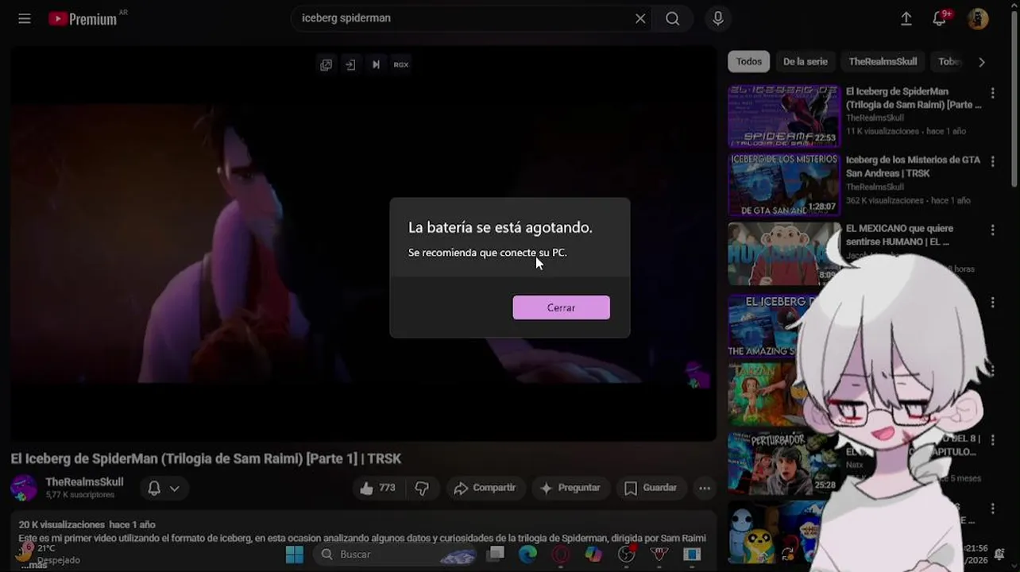Click the 5,77 K suscriptores text
Screen dimensions: 1020x572
click(80, 495)
